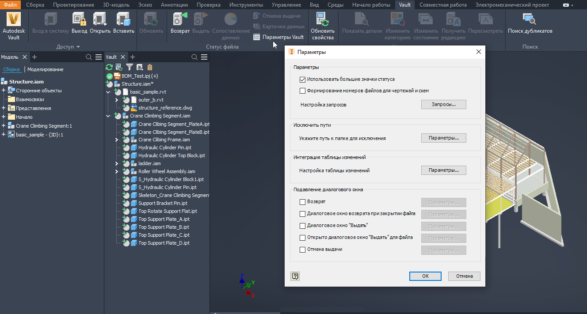The height and width of the screenshot is (314, 587).
Task: Select basic_sample - {3D}:1 in model tree
Action: (39, 135)
